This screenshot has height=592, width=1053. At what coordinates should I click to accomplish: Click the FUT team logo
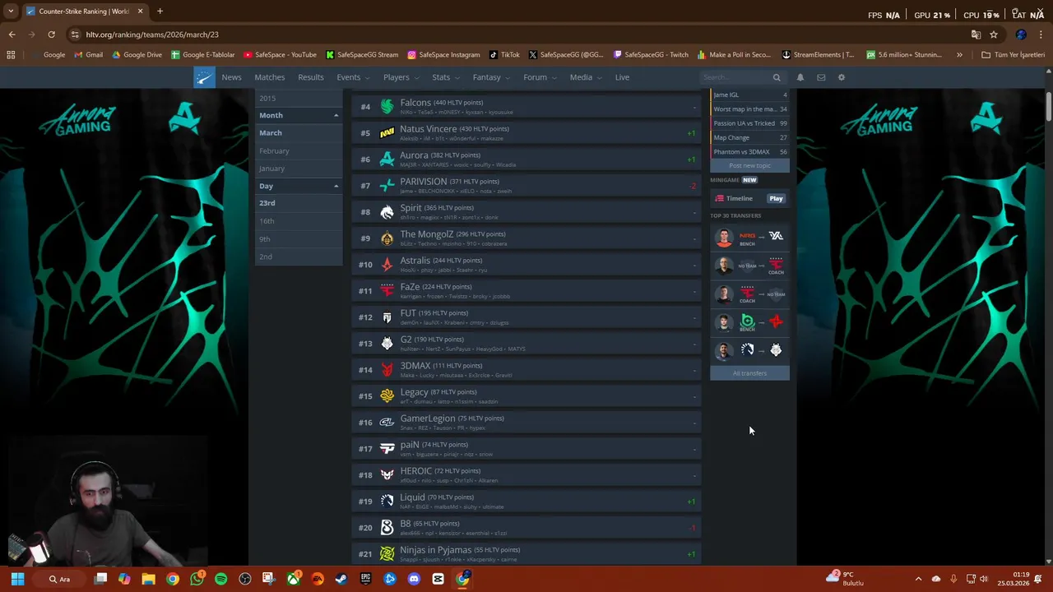pyautogui.click(x=387, y=317)
